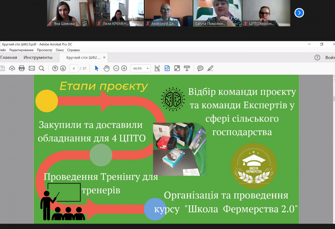Viewport: 335px width, 229px height.
Task: Open the Редактирование menu
Action: click(x=21, y=50)
